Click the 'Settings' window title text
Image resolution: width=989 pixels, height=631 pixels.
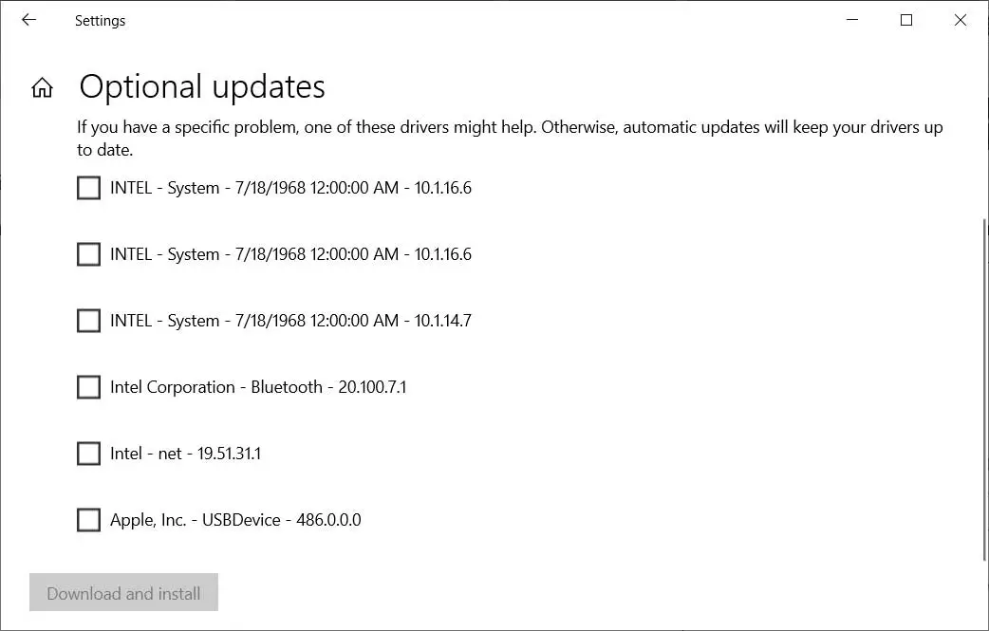101,21
